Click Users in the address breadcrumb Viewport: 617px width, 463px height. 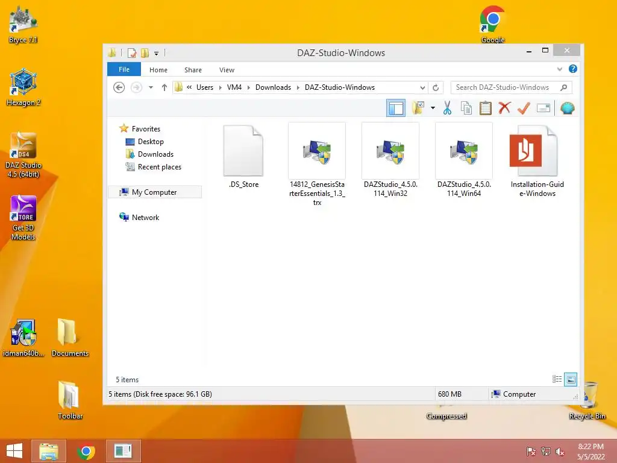click(x=205, y=87)
